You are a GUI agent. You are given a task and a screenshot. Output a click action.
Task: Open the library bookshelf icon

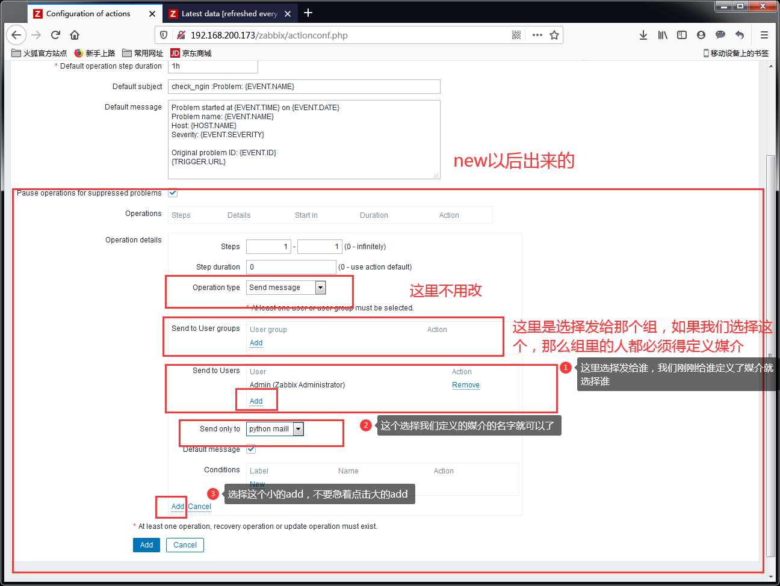click(x=663, y=35)
